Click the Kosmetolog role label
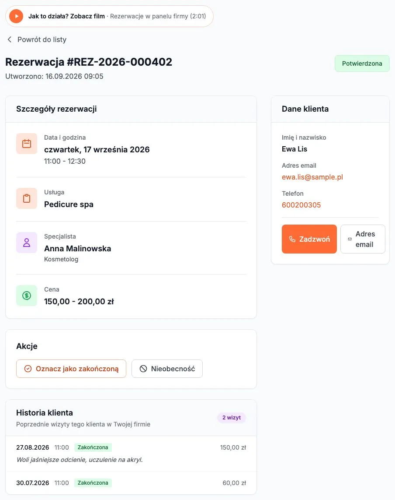 click(x=61, y=259)
